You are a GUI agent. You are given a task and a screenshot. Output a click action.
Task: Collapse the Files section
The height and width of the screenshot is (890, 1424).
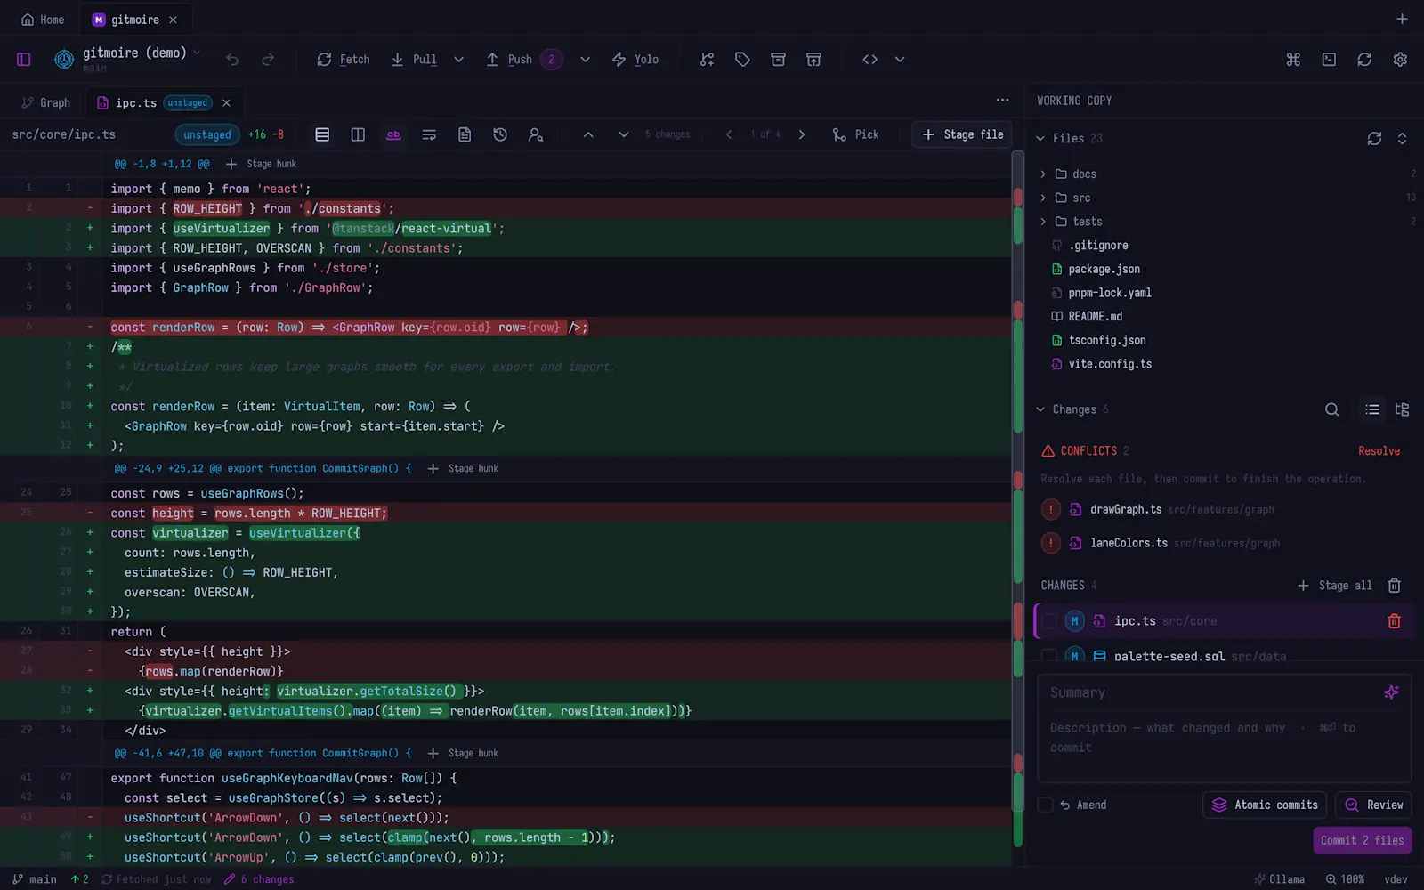(x=1040, y=139)
